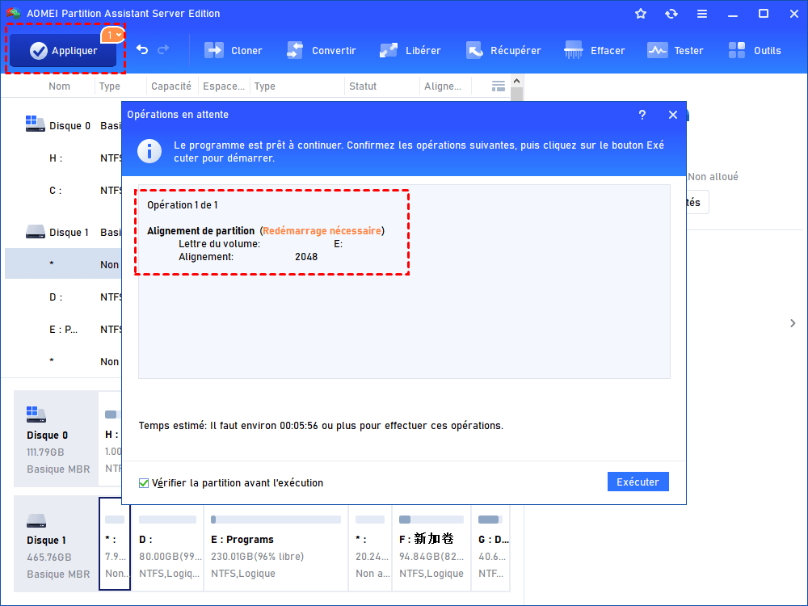
Task: Click the favorites star icon in title bar
Action: click(x=641, y=14)
